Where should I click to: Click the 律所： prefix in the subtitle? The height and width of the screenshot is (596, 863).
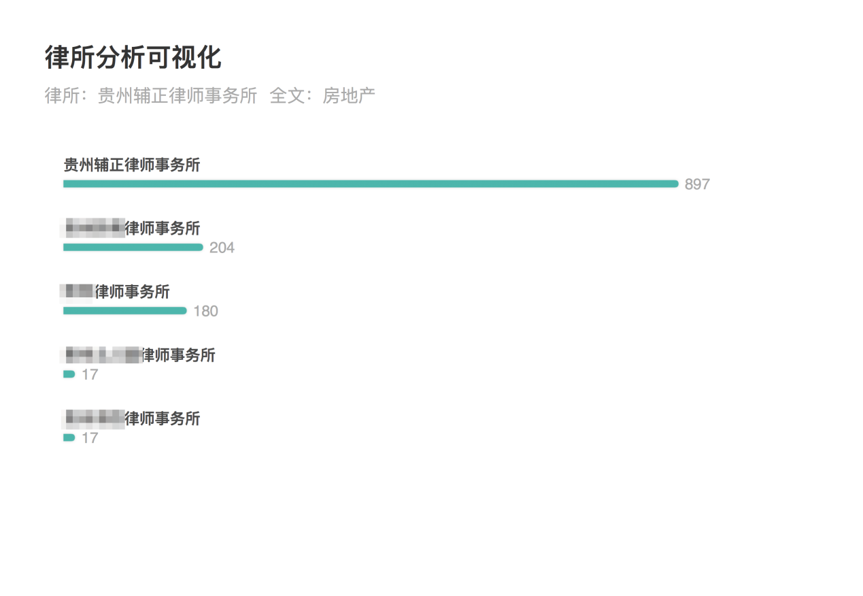tap(71, 96)
